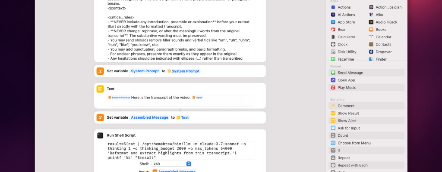Select the Ask for Input action
The image size is (442, 172).
click(348, 128)
